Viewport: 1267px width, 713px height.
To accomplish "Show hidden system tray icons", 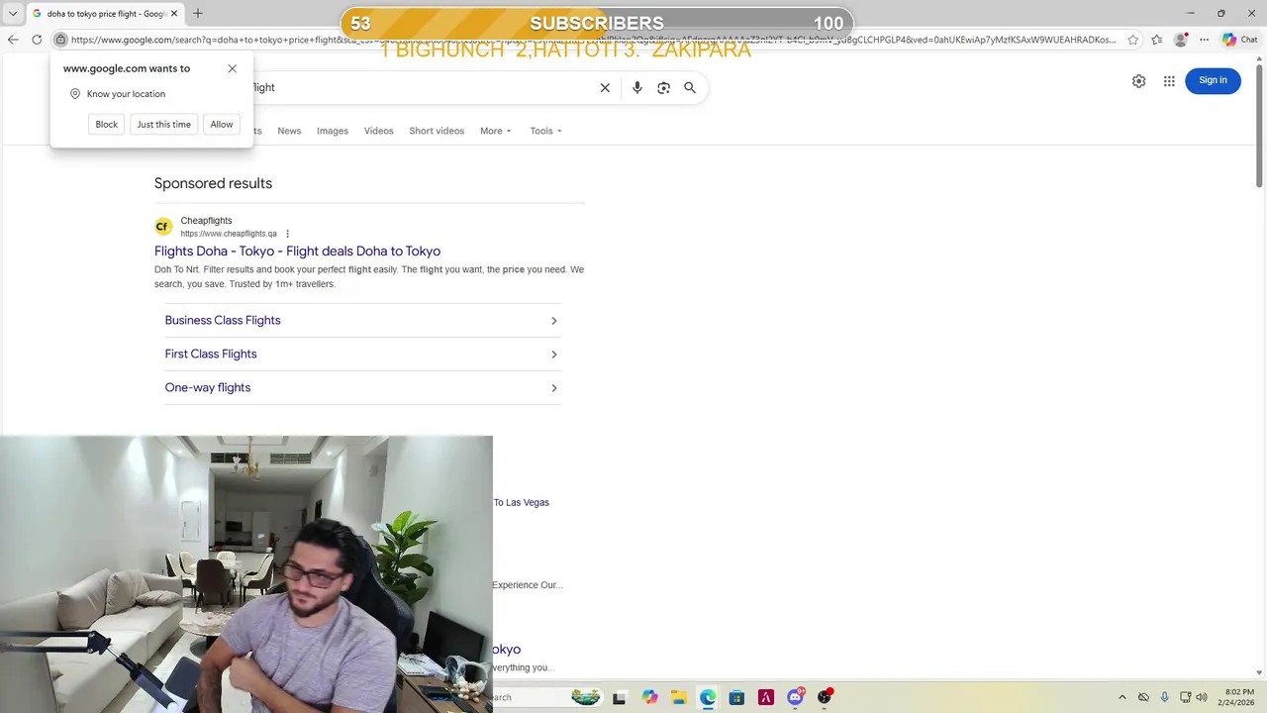I will tap(1121, 697).
